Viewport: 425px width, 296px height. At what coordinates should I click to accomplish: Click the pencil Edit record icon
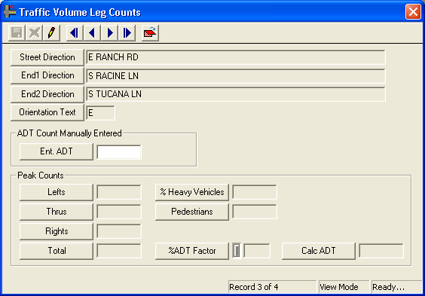coord(51,33)
